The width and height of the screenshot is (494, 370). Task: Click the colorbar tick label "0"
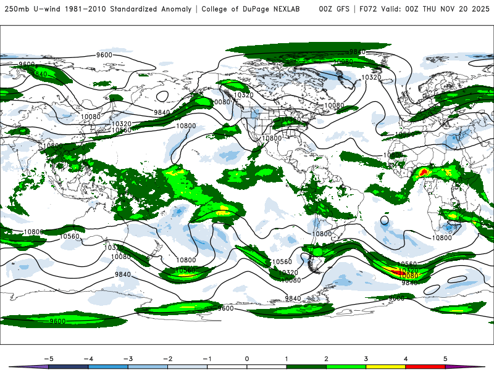pos(246,359)
